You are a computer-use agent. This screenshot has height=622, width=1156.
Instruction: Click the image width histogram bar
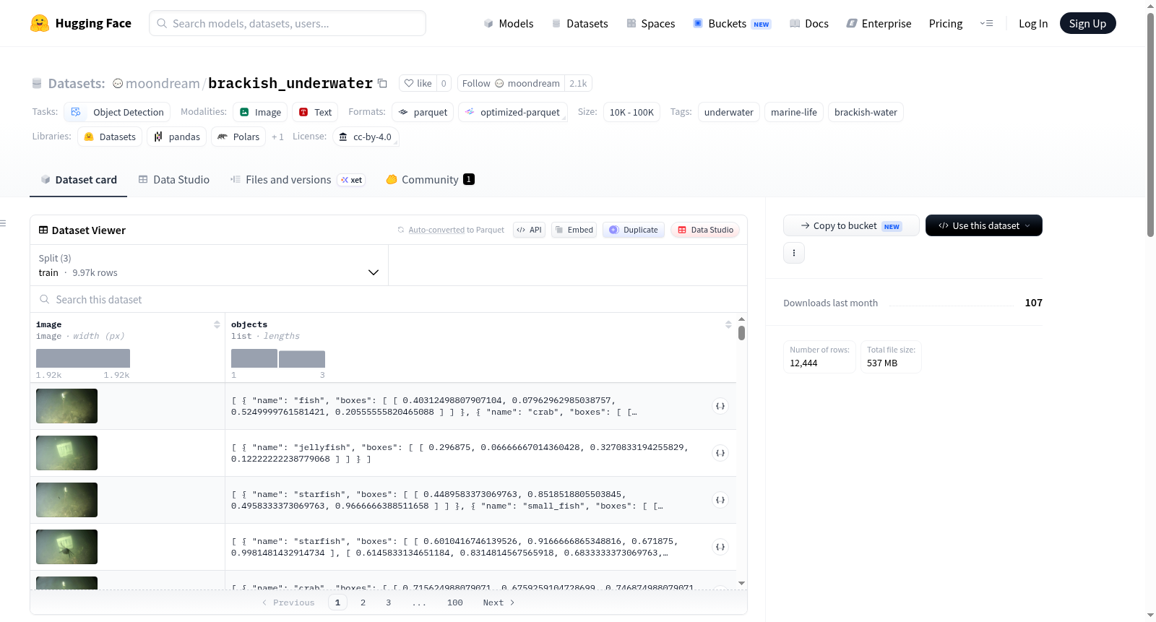pyautogui.click(x=83, y=358)
